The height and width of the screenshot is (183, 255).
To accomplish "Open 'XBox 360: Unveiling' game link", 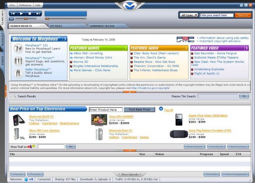I will 88,53.
